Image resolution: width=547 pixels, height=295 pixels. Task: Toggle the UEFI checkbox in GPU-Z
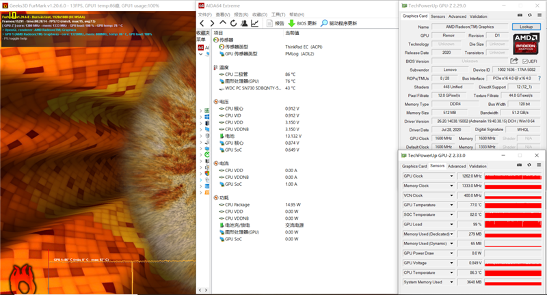tap(525, 61)
